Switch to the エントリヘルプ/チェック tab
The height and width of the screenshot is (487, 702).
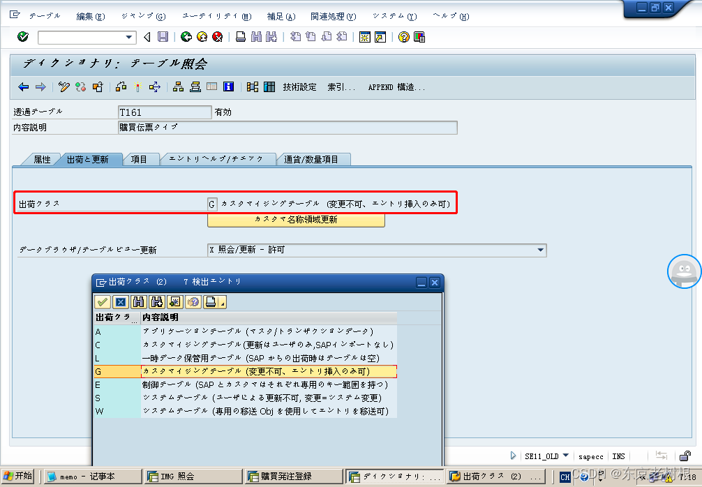click(x=216, y=159)
